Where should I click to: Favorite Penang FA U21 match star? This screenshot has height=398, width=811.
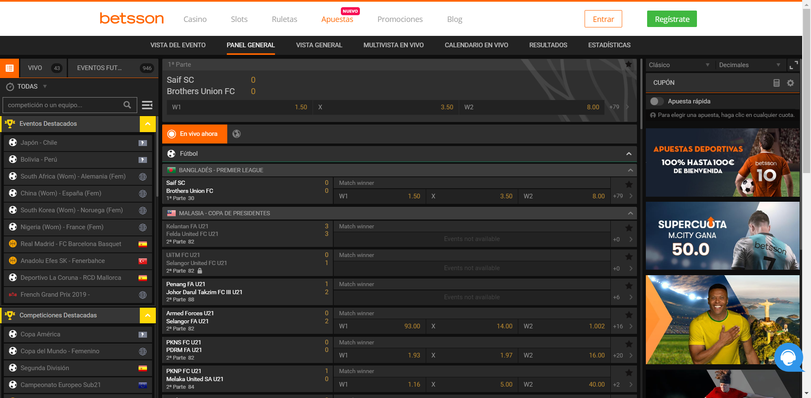click(629, 286)
